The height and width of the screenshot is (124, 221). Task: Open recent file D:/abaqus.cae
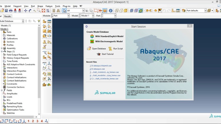[x=97, y=69]
